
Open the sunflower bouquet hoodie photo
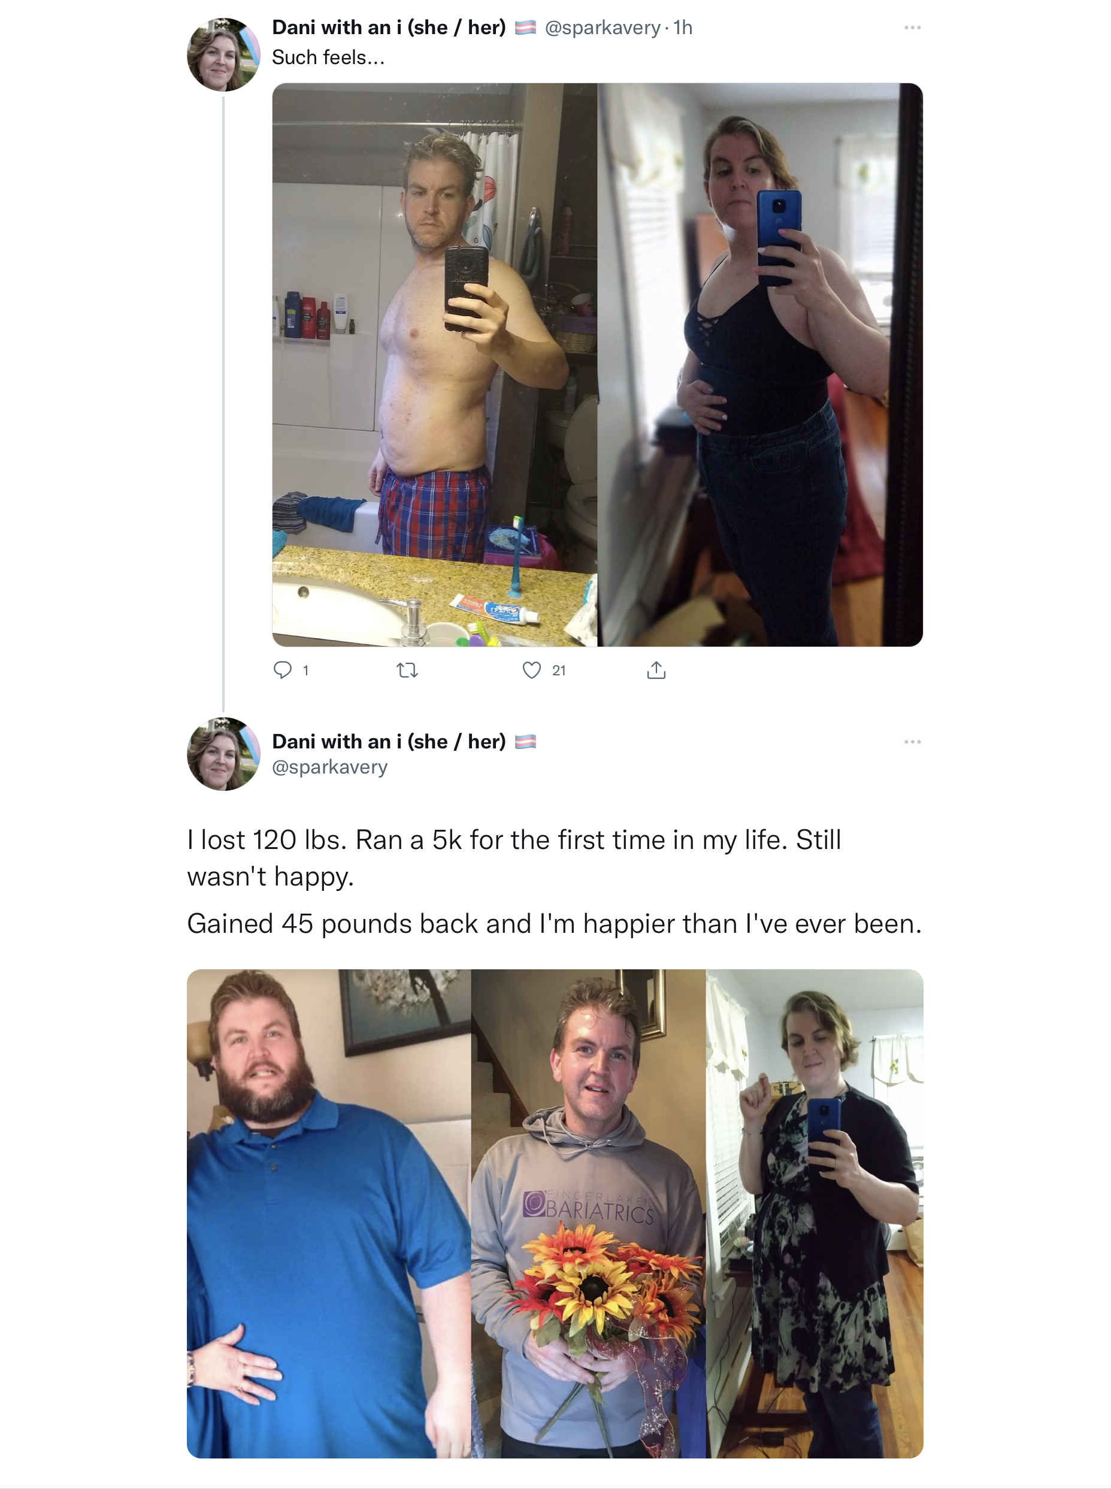click(589, 1214)
